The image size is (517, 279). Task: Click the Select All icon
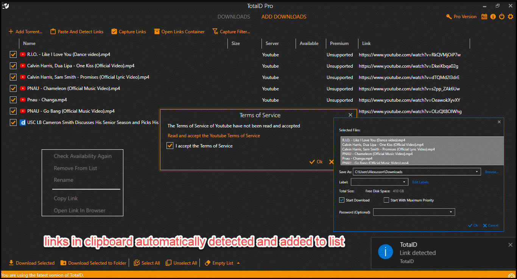click(x=137, y=263)
